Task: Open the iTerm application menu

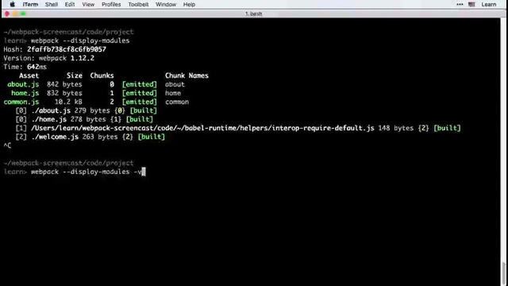Action: 30,4
